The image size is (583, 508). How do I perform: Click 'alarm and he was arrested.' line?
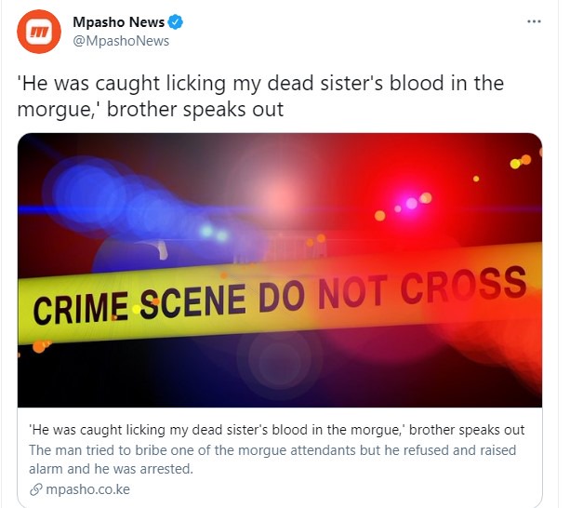(112, 469)
